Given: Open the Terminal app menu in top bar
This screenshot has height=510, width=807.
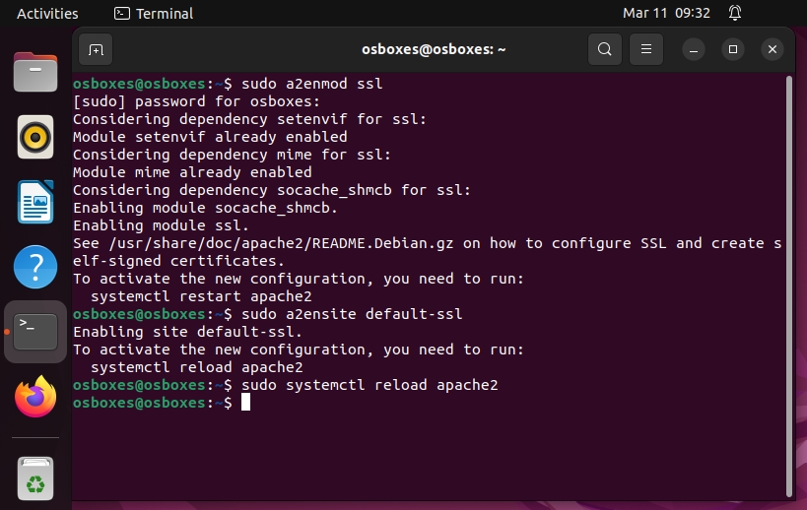Looking at the screenshot, I should [154, 14].
